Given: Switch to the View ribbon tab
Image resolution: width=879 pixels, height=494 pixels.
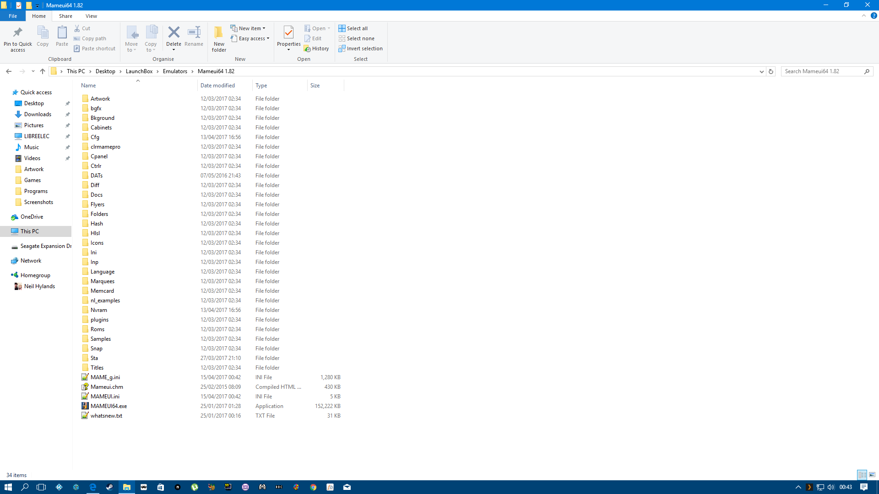Looking at the screenshot, I should coord(91,16).
